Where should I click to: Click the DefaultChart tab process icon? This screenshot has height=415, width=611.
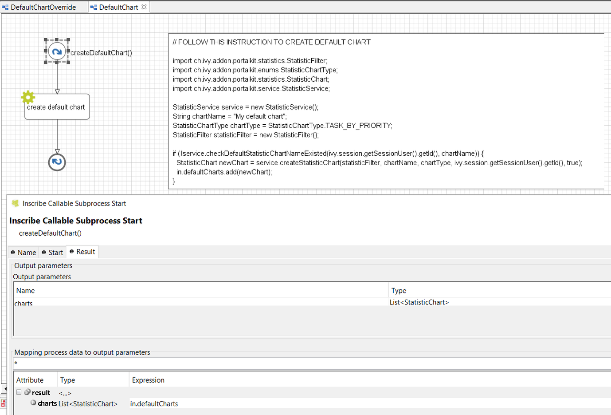click(94, 8)
